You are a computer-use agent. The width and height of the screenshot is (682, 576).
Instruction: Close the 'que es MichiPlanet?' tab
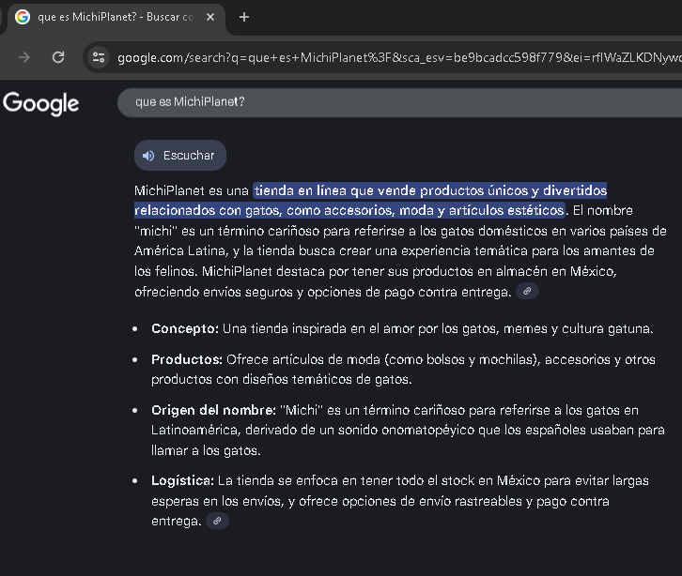pos(210,17)
